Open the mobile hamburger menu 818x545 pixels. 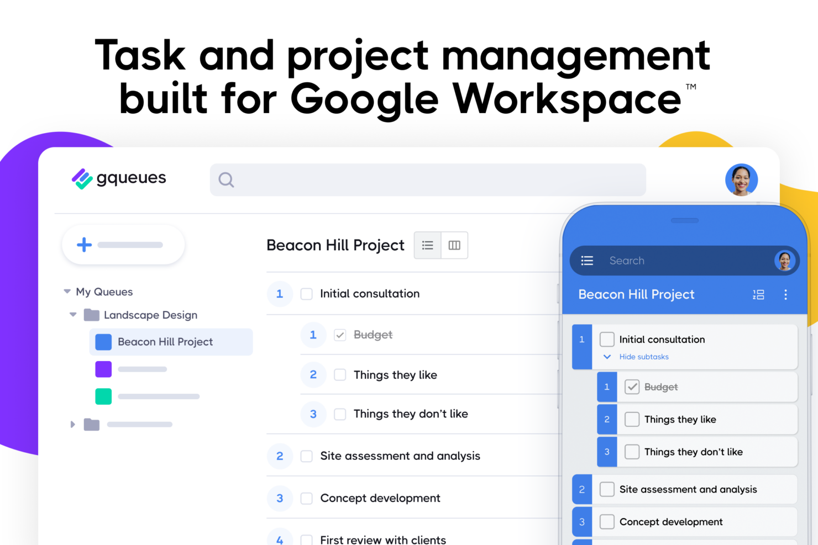pos(587,261)
